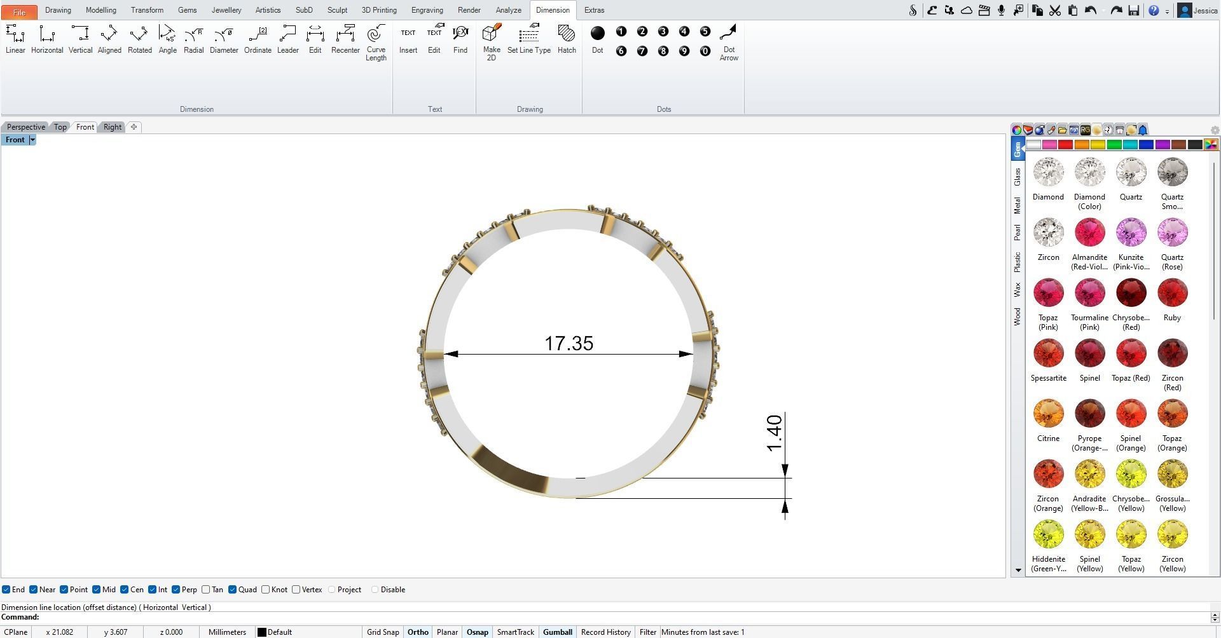Apply the Hatch tool
The image size is (1221, 638).
coord(567,39)
